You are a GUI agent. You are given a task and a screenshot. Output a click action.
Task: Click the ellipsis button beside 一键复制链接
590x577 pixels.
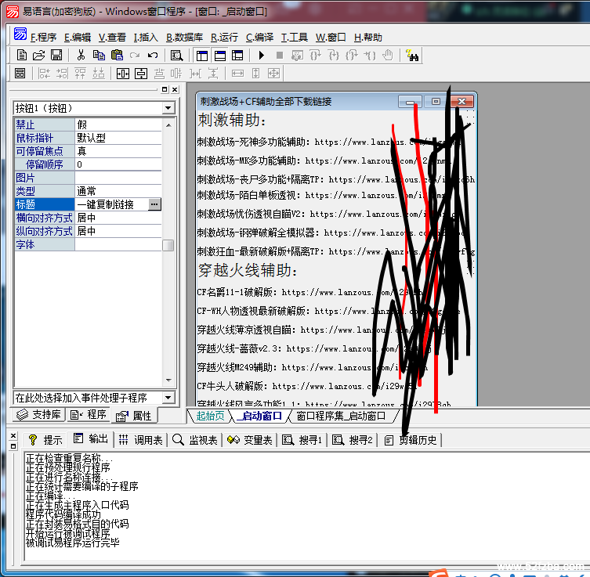pyautogui.click(x=154, y=204)
